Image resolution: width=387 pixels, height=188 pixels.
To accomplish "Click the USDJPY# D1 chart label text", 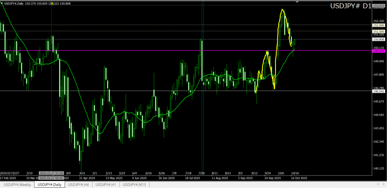I will 350,6.
